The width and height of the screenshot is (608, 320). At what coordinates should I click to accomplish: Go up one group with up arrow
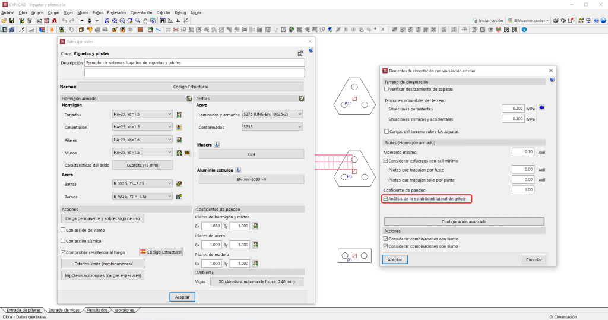[82, 21]
